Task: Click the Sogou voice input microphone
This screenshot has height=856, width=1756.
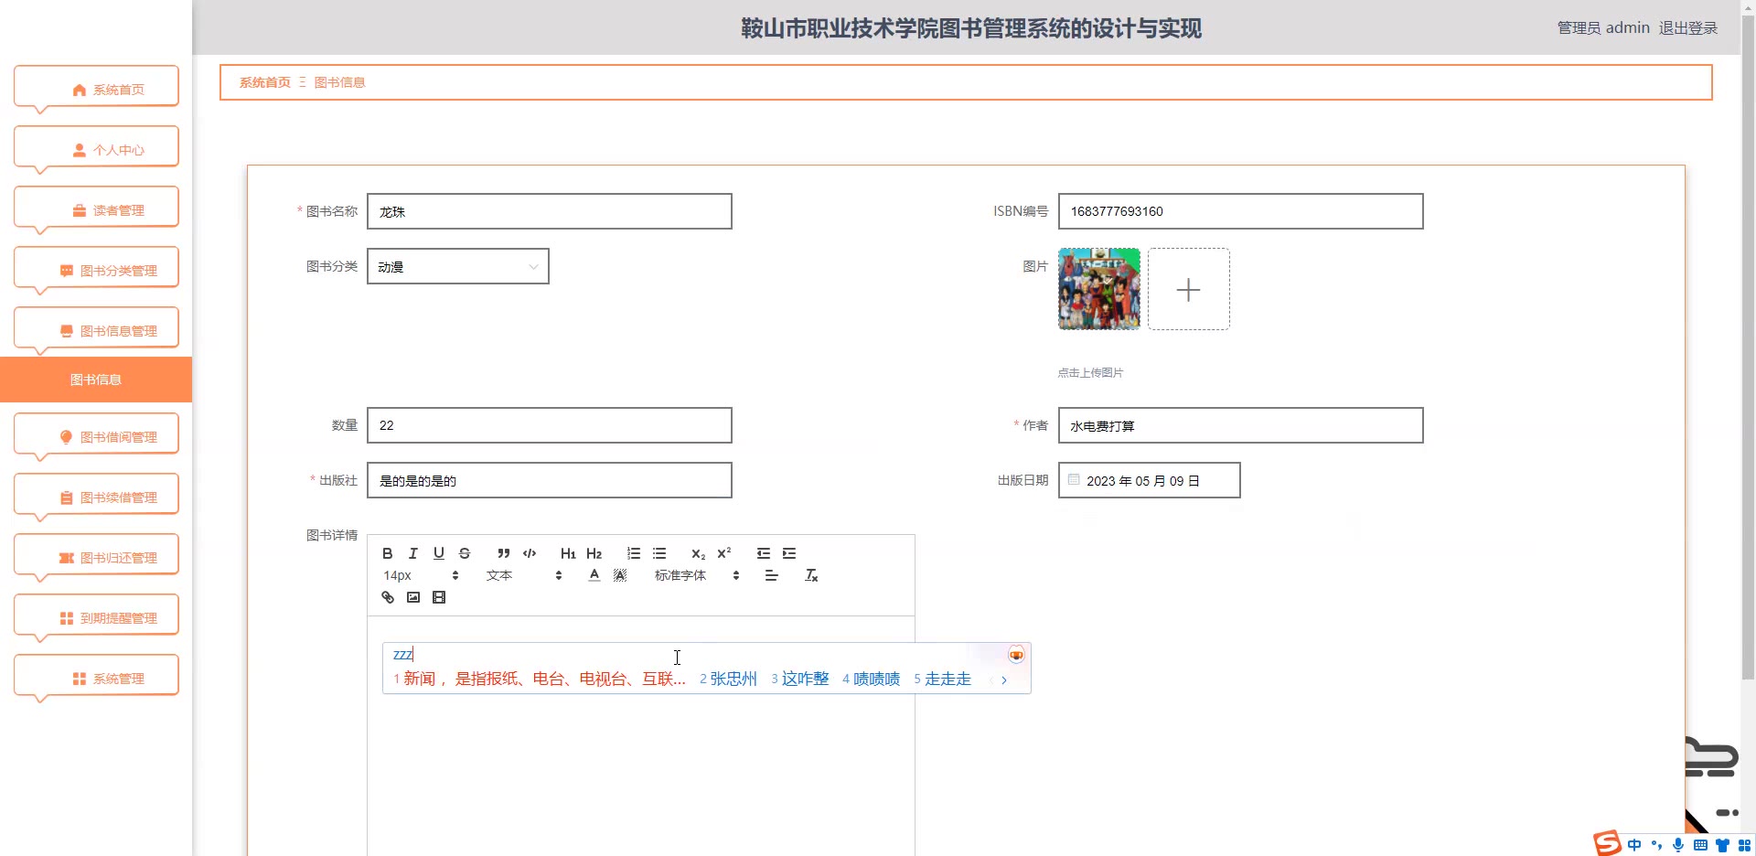Action: (x=1678, y=845)
